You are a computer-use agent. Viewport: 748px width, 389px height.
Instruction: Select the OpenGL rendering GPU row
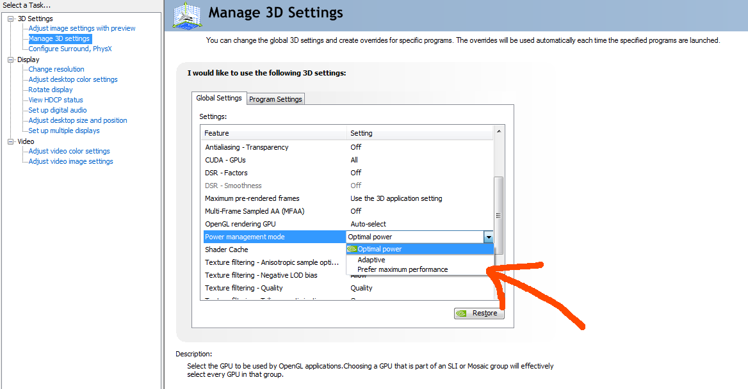(x=240, y=224)
